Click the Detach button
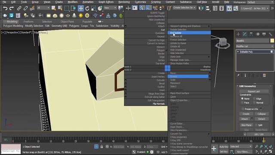 tap(262, 119)
